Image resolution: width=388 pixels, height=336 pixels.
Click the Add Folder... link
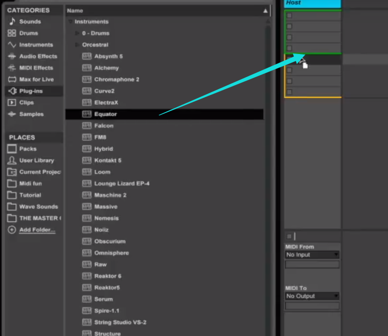38,230
